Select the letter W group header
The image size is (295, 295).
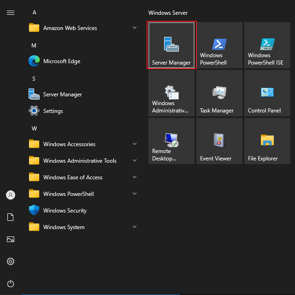coord(34,129)
